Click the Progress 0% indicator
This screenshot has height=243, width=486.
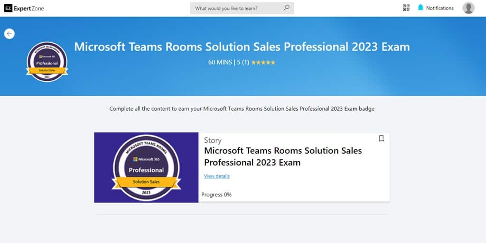click(x=216, y=195)
